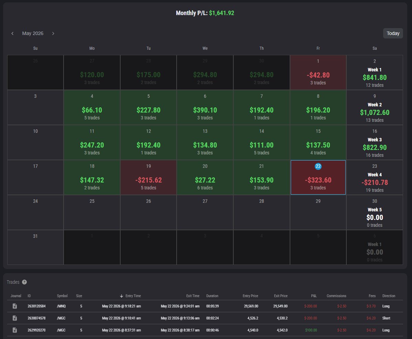
Task: Select May 21 showing $153.90
Action: click(x=261, y=177)
